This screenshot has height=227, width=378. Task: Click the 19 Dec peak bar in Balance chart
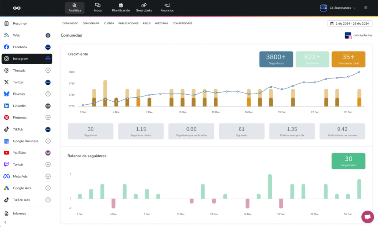pos(270,186)
